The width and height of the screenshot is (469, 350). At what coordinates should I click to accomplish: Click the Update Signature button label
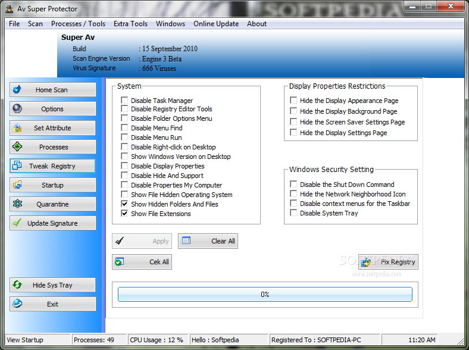point(52,223)
